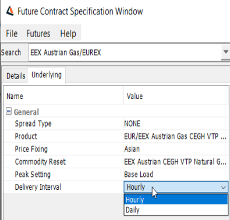Image resolution: width=230 pixels, height=220 pixels.
Task: Open the Help menu
Action: pyautogui.click(x=68, y=33)
